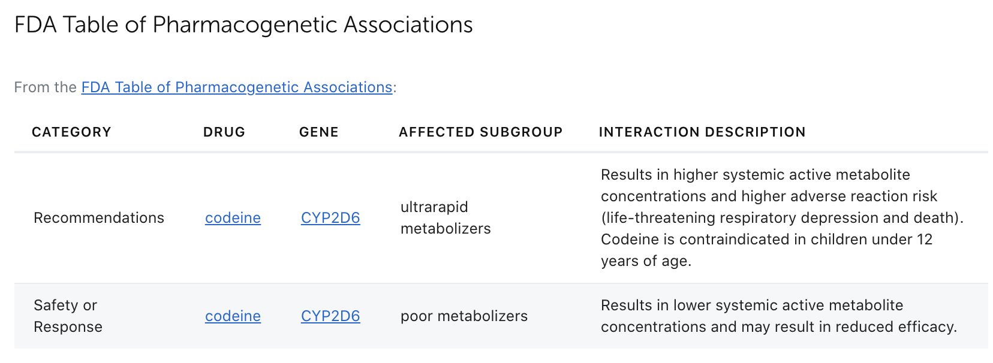
Task: Select the poor metabolizers cell
Action: 463,316
